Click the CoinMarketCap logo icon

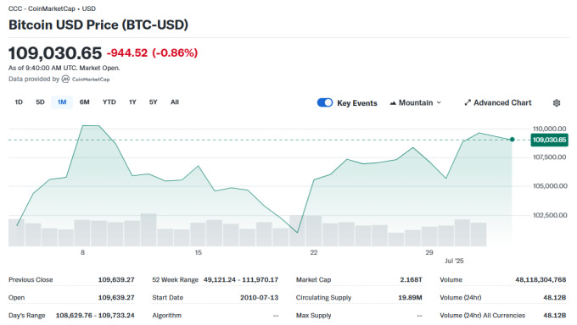(x=65, y=79)
